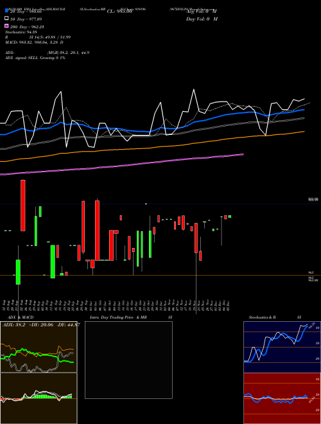The height and width of the screenshot is (424, 321).
Task: Click the tallest red candlestick near 22 Aug
Action: pos(23,206)
